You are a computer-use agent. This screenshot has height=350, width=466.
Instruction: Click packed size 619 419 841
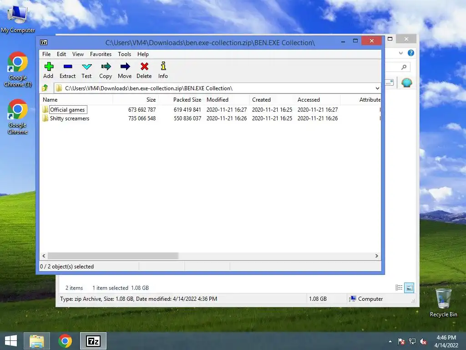click(187, 109)
